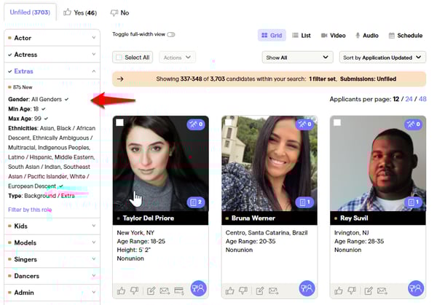Click round purple button on Bruna's card

point(307,288)
